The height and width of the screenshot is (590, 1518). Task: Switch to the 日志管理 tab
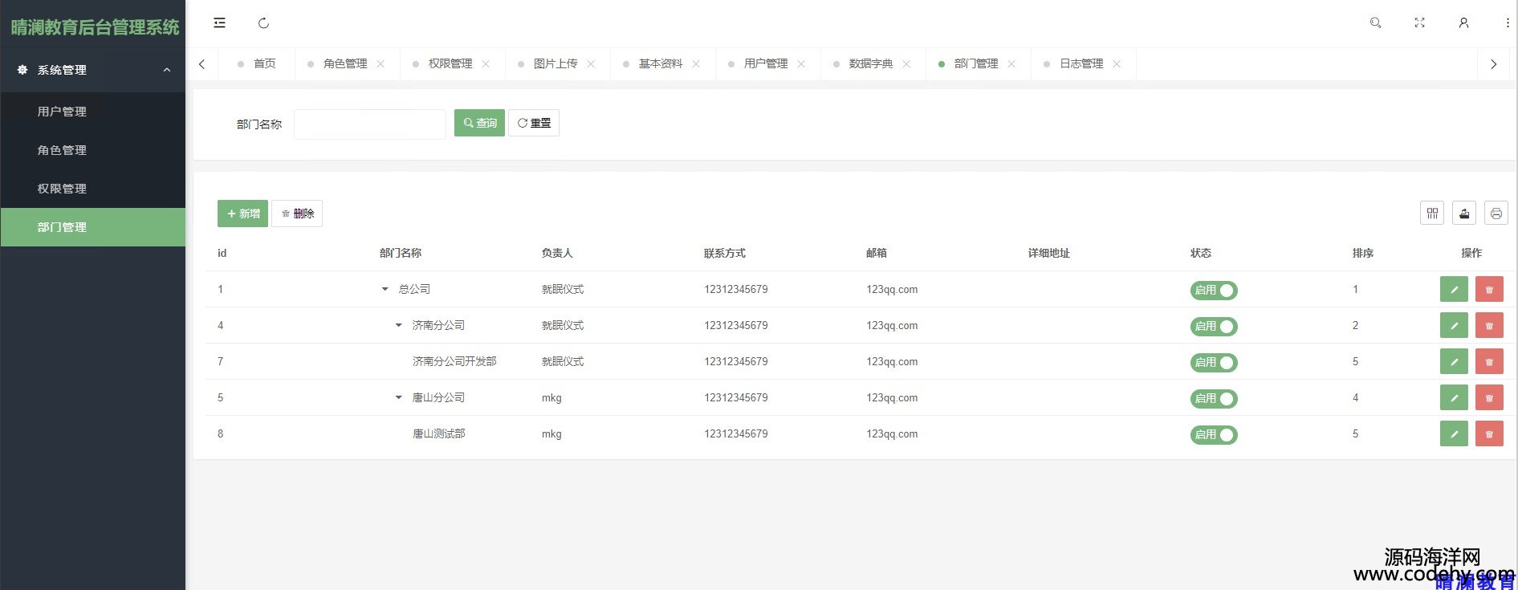pyautogui.click(x=1081, y=63)
